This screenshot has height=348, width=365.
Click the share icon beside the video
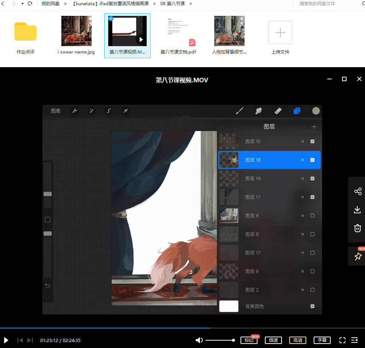click(357, 191)
